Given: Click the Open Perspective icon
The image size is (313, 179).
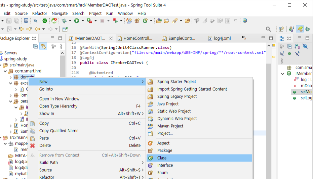Looking at the screenshot, I should (x=281, y=29).
